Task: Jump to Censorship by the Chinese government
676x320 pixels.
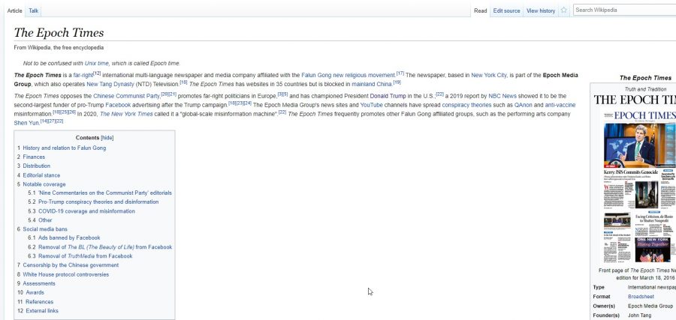Action: 71,265
